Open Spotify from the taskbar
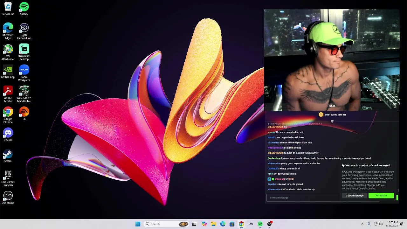This screenshot has width=407, height=229. pos(260,224)
